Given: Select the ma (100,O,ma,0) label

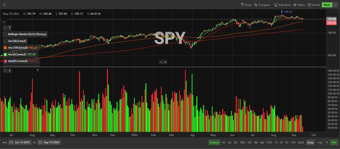Looking at the screenshot, I should [x=18, y=48].
